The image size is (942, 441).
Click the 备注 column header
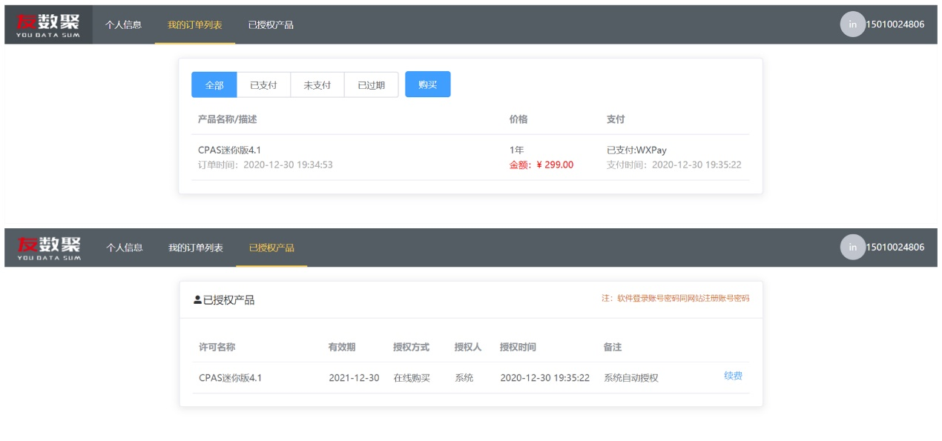click(x=613, y=347)
